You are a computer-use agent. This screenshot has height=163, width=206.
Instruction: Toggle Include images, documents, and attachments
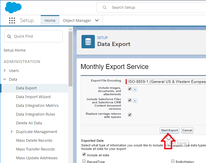130,89
